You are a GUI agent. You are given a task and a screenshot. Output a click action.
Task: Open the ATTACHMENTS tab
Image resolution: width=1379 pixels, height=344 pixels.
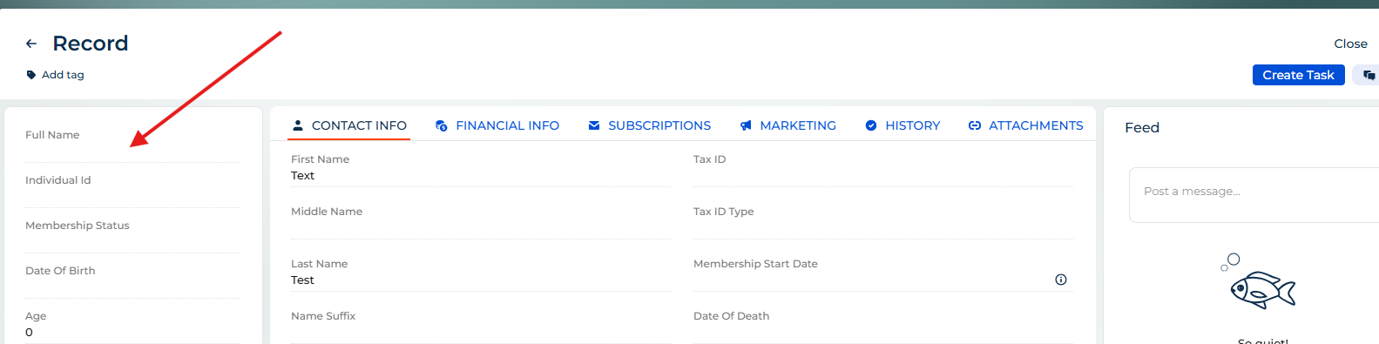tap(1026, 125)
